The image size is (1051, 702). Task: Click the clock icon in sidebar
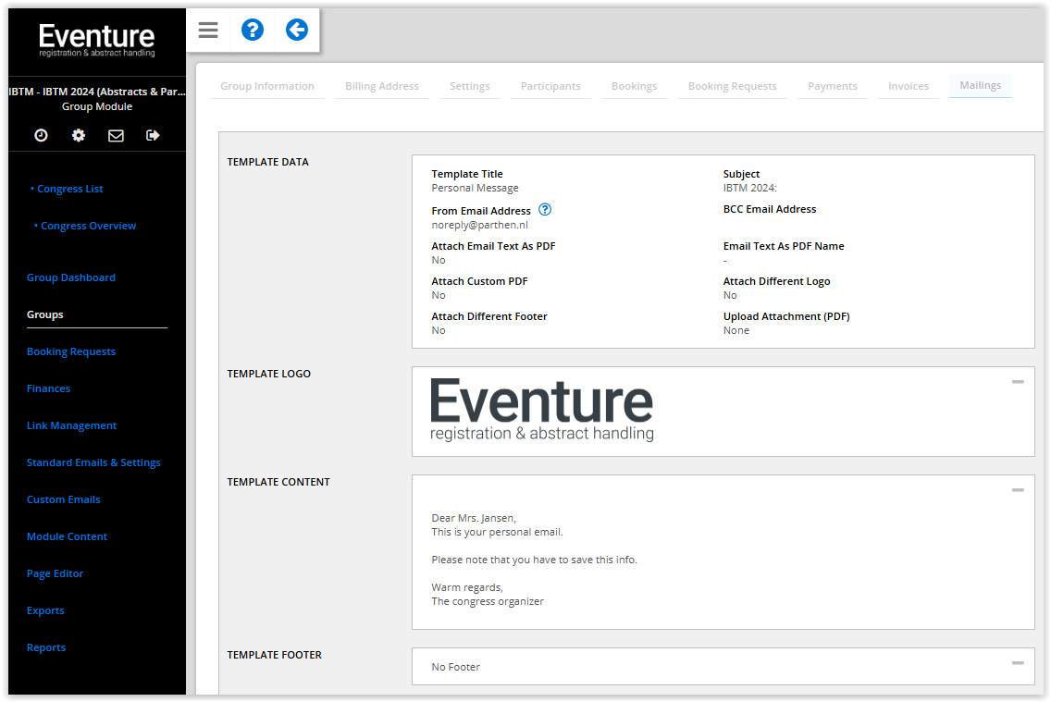click(41, 136)
